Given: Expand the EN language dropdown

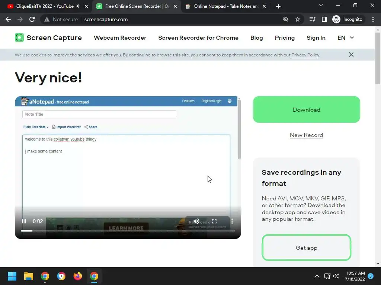Looking at the screenshot, I should point(346,37).
